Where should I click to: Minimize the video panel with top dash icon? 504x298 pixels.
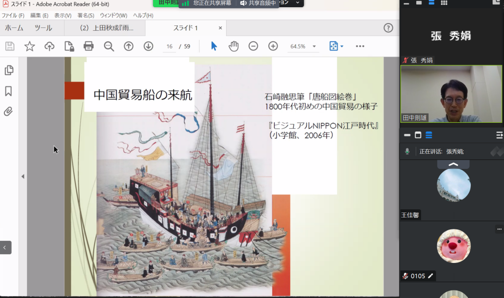(x=406, y=3)
